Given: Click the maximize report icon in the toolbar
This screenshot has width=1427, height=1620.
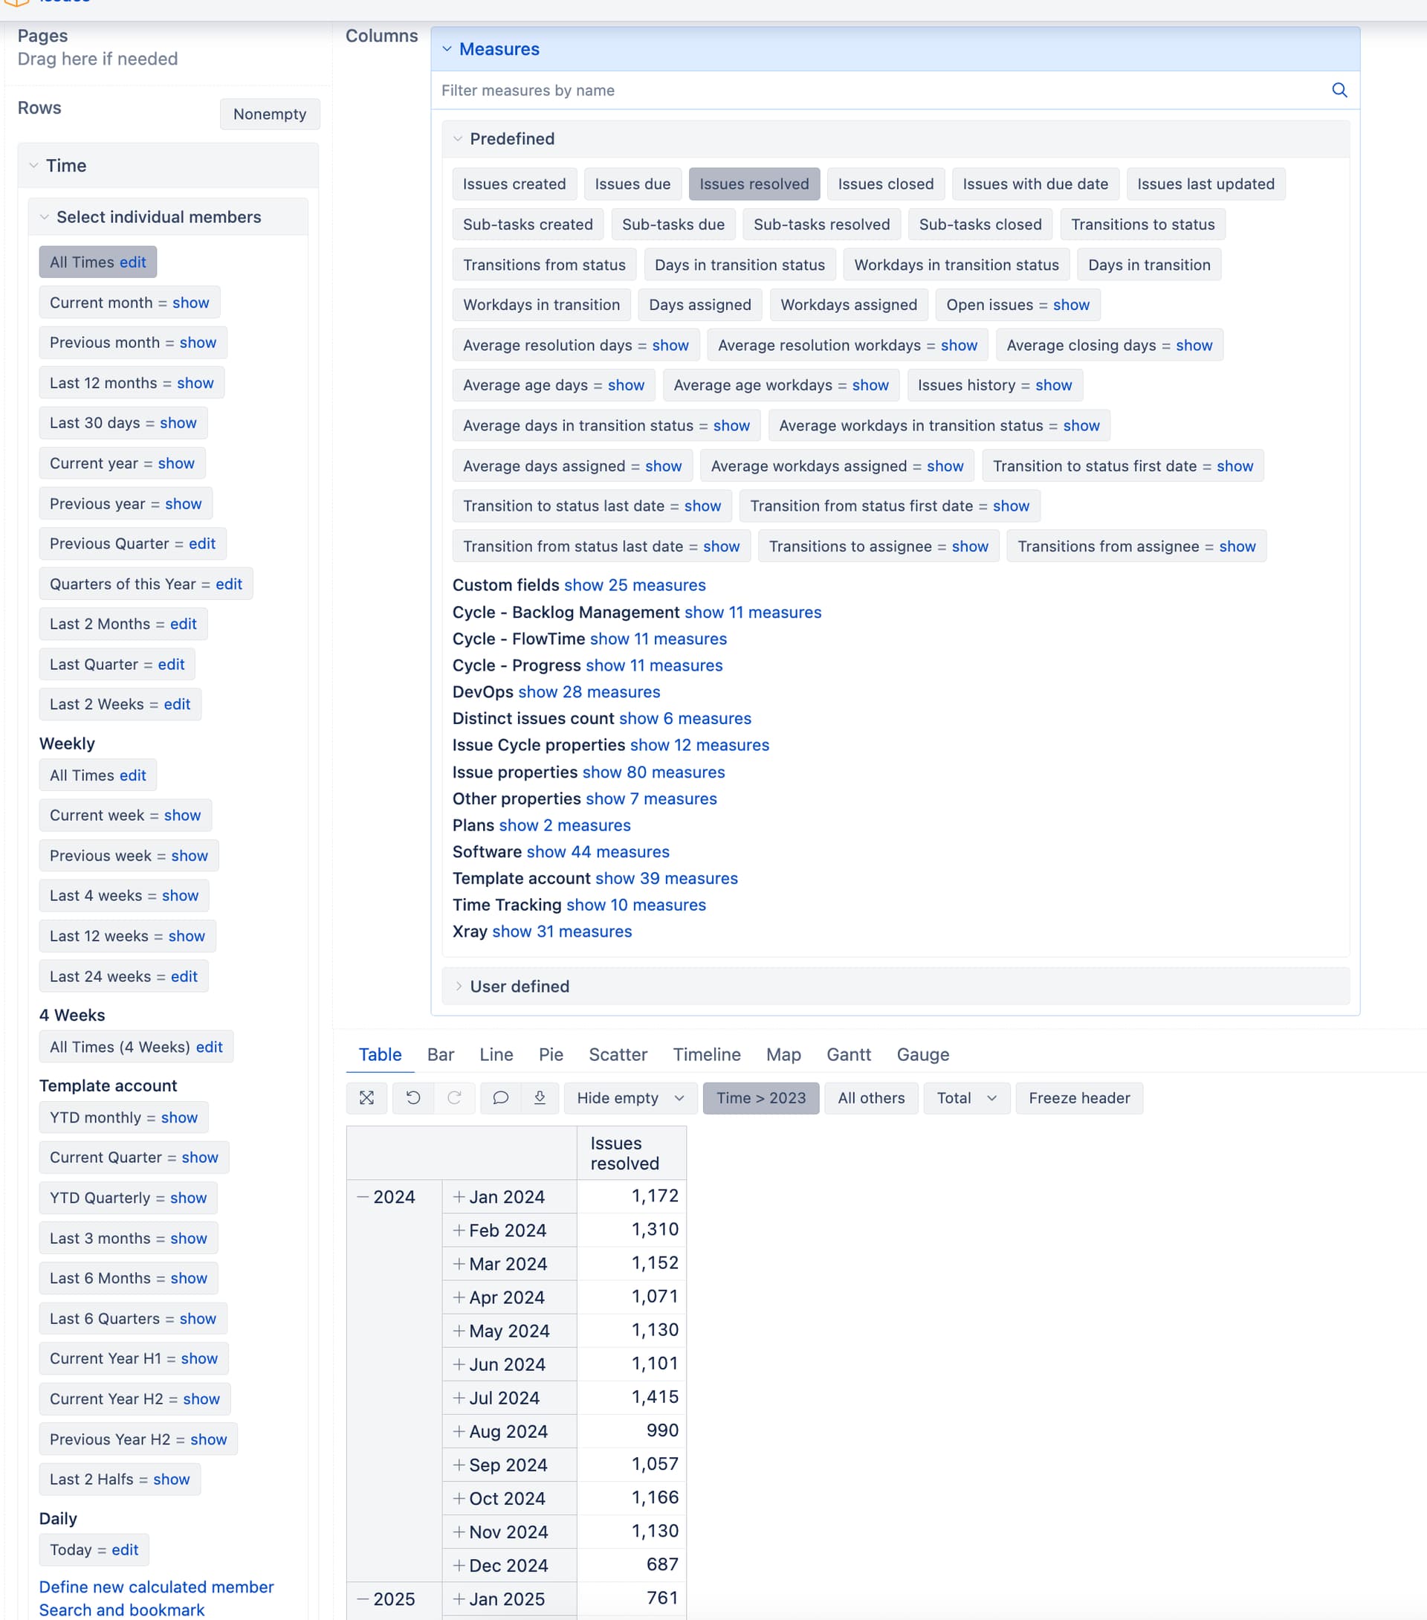Looking at the screenshot, I should point(367,1097).
